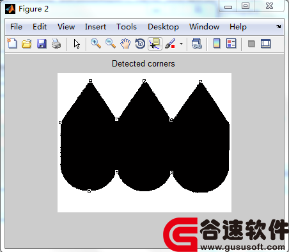Click the Link Plot icon
289x252 pixels.
pyautogui.click(x=196, y=43)
